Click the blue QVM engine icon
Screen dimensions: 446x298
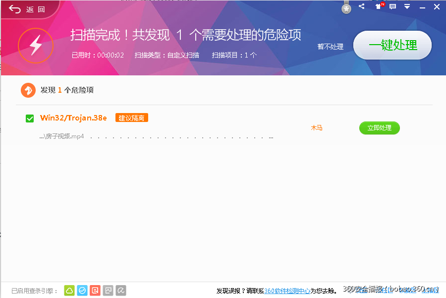[x=82, y=291]
